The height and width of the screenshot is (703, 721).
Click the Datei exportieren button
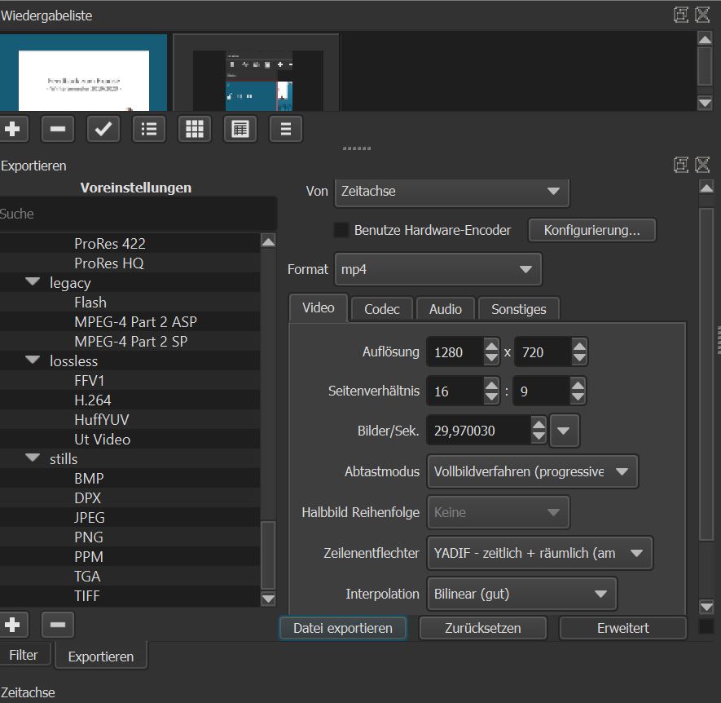tap(343, 628)
